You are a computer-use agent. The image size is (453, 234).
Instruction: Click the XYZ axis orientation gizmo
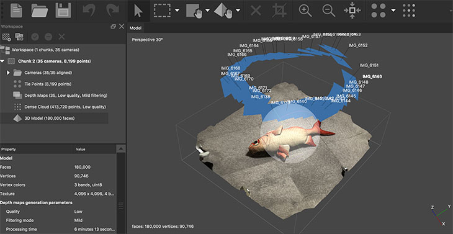coord(441,215)
